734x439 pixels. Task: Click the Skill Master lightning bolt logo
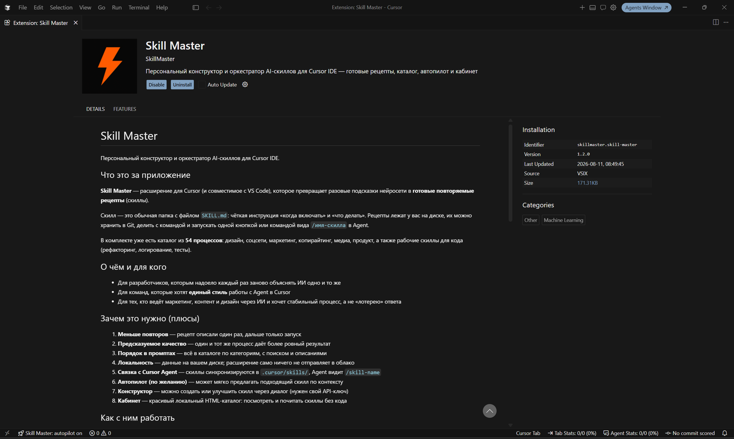(x=110, y=66)
